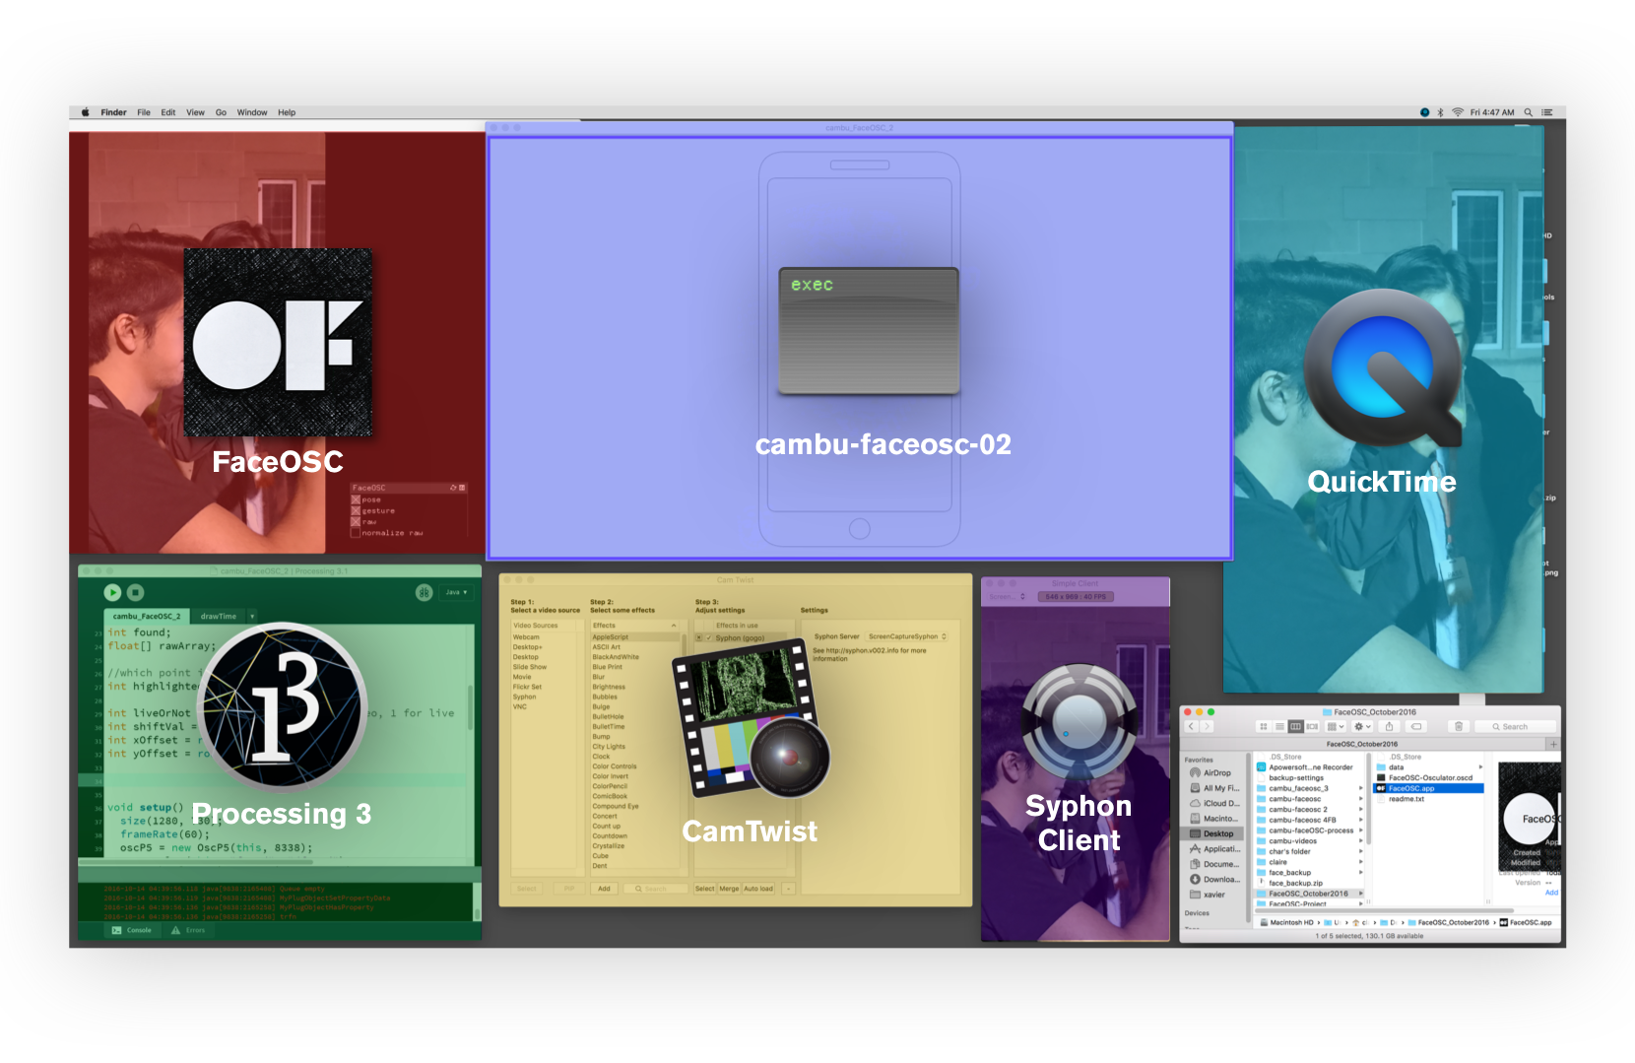Toggle the raw checkbox in FaceOSC

point(356,521)
